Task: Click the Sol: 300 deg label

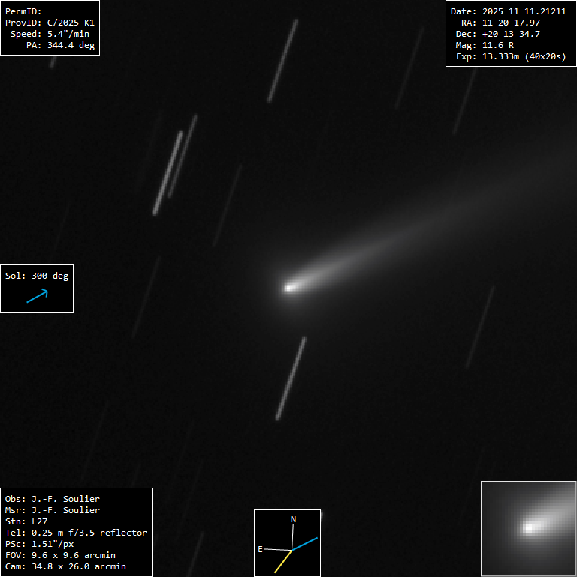Action: [37, 276]
